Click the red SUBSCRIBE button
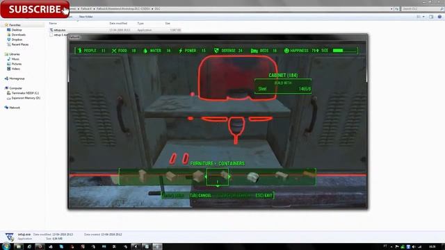445x250 pixels. coord(35,9)
